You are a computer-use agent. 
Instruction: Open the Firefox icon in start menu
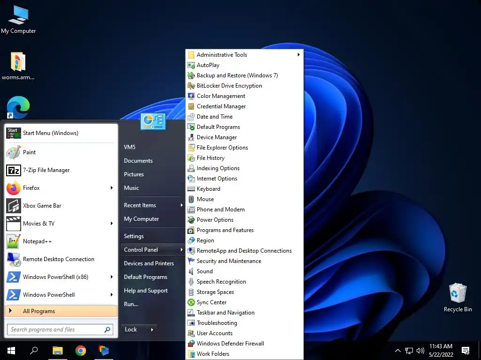(x=14, y=187)
